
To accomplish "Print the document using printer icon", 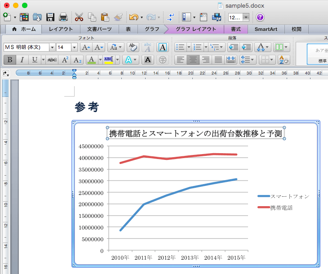I will [x=63, y=17].
